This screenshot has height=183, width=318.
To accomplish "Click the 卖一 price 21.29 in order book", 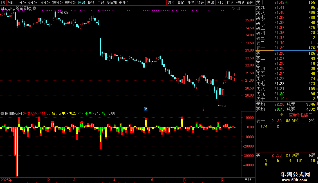I will (x=279, y=48).
